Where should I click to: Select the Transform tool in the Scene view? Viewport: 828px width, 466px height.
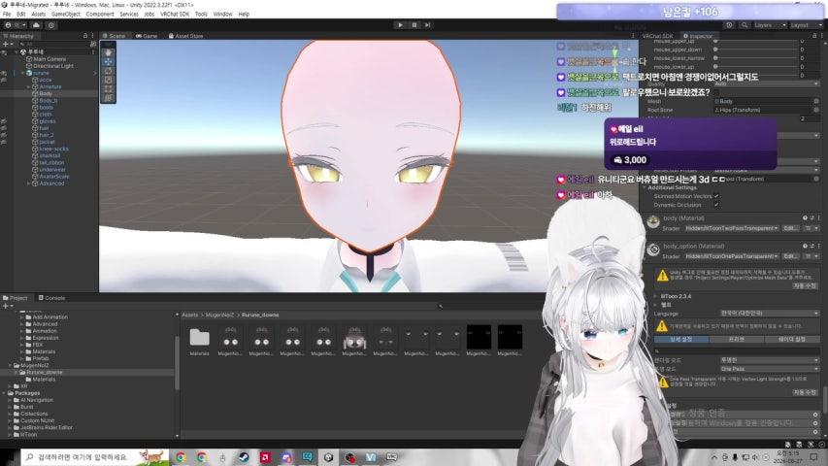tap(109, 98)
